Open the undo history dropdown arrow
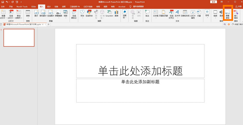 (x=10, y=2)
